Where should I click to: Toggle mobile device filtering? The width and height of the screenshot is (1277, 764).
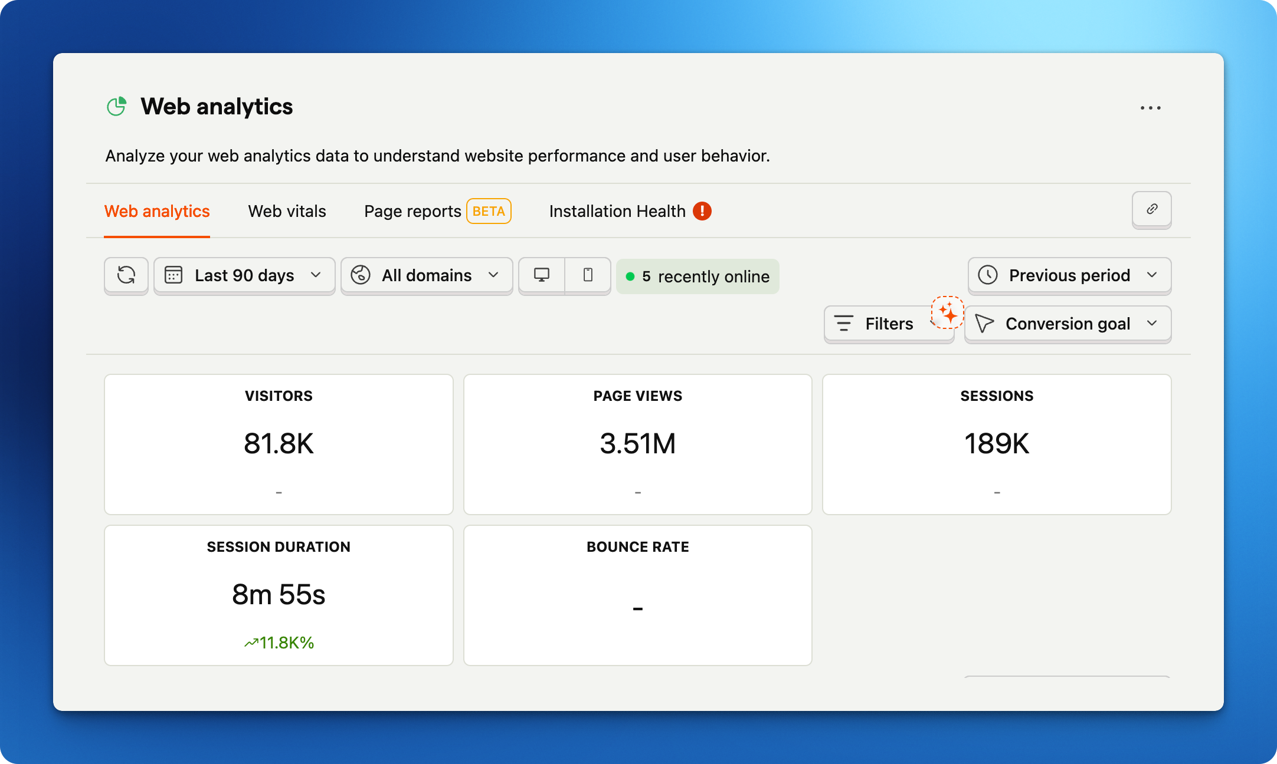pyautogui.click(x=587, y=275)
